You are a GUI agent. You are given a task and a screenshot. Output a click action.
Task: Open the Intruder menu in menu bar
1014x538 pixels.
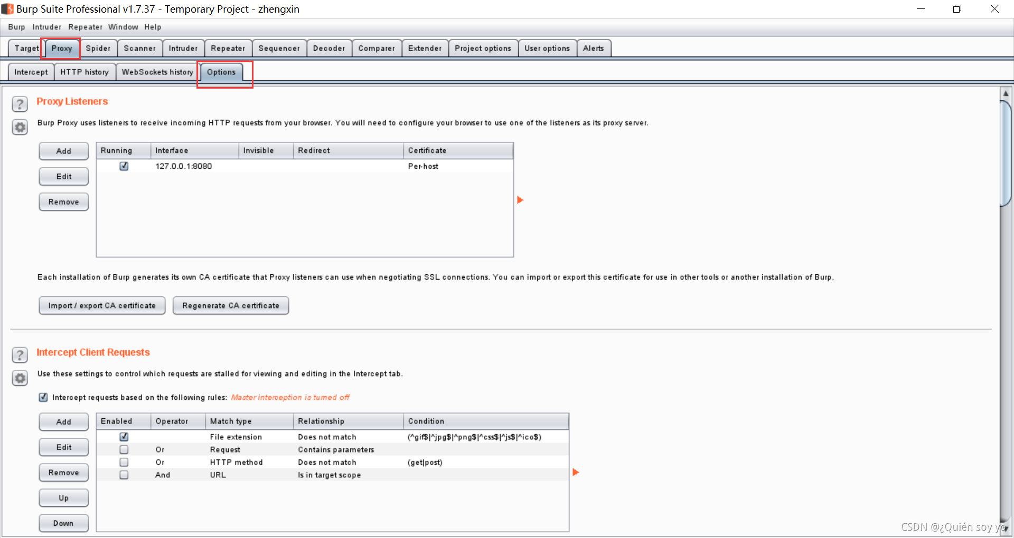pos(47,27)
